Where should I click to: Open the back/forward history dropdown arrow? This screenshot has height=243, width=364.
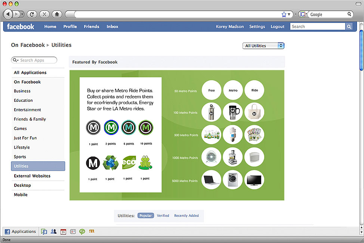click(22, 14)
